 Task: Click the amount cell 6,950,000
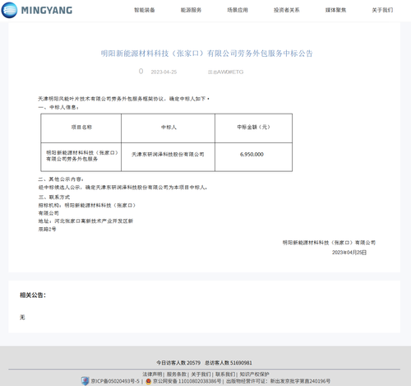pos(252,155)
